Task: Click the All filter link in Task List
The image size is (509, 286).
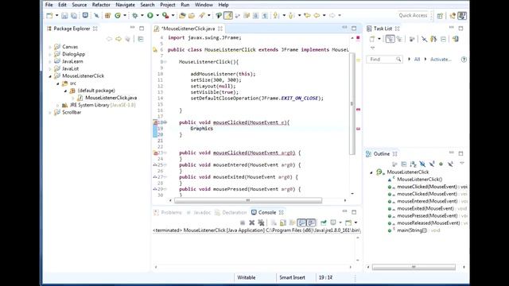Action: (417, 60)
